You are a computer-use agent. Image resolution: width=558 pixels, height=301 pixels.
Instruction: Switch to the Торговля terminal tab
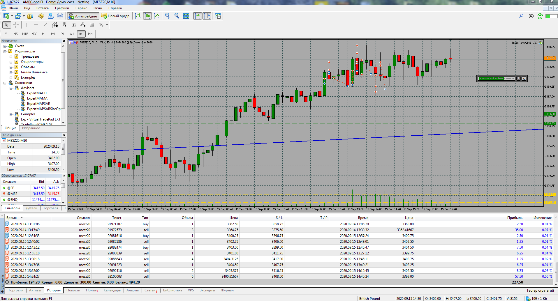(x=16, y=290)
